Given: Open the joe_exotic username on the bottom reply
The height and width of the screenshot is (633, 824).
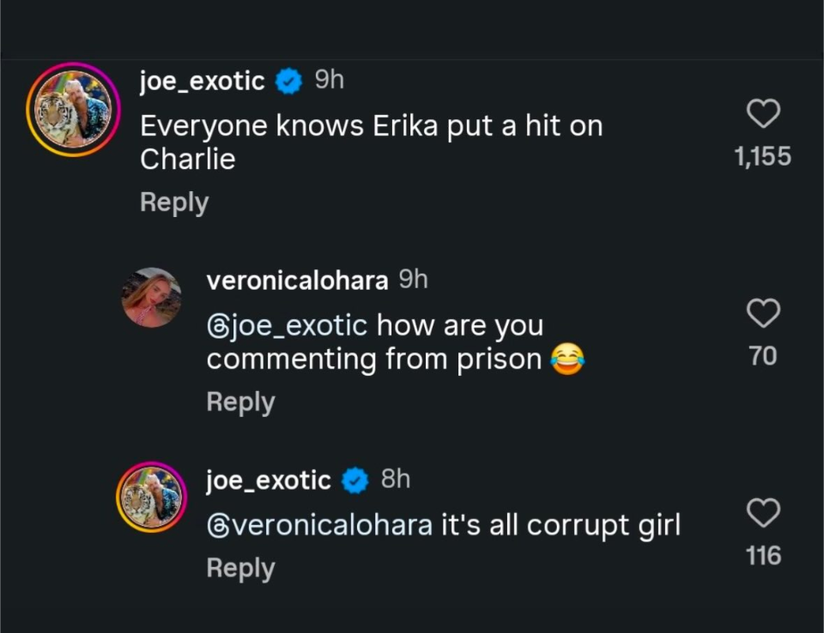Looking at the screenshot, I should [269, 480].
